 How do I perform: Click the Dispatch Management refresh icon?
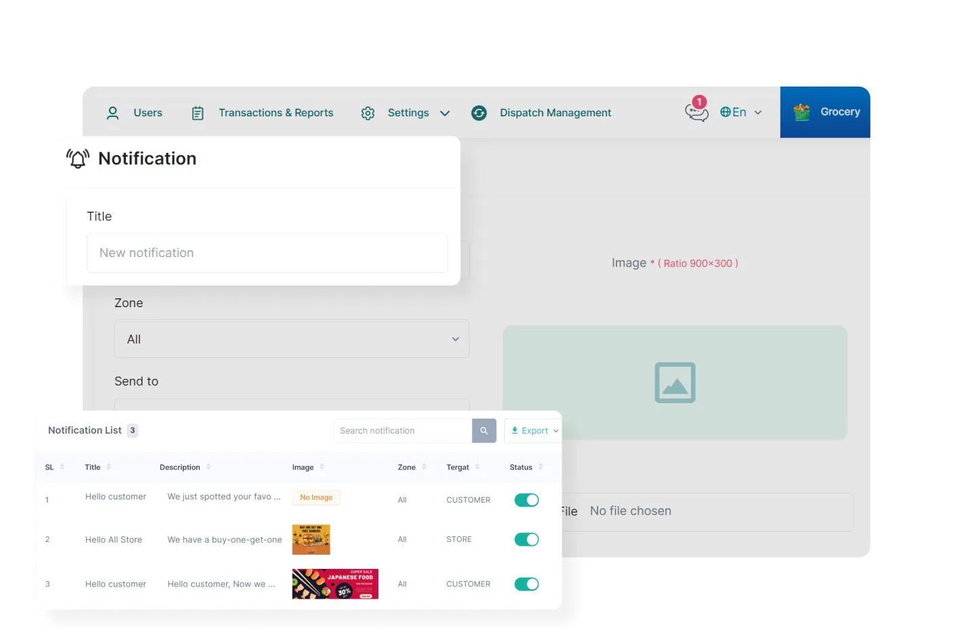pos(479,113)
